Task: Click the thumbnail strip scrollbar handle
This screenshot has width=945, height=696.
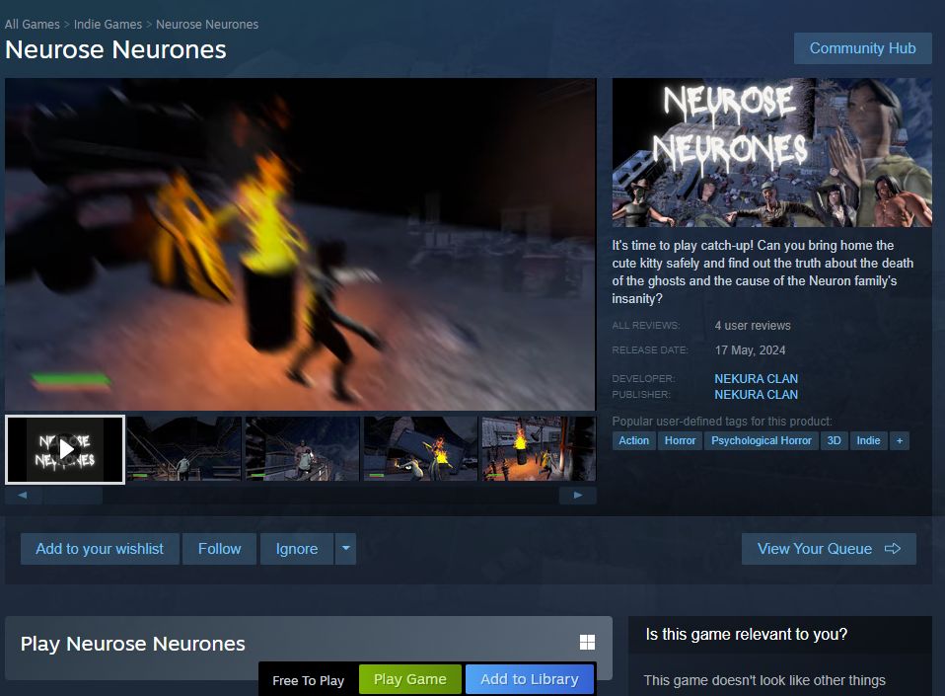Action: (72, 496)
